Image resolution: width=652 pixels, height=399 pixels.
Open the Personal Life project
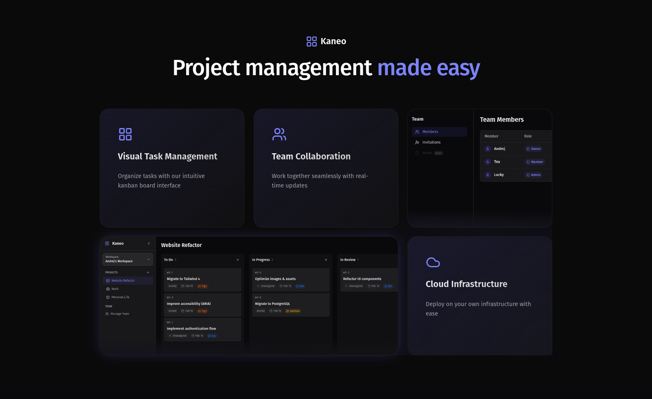(120, 297)
